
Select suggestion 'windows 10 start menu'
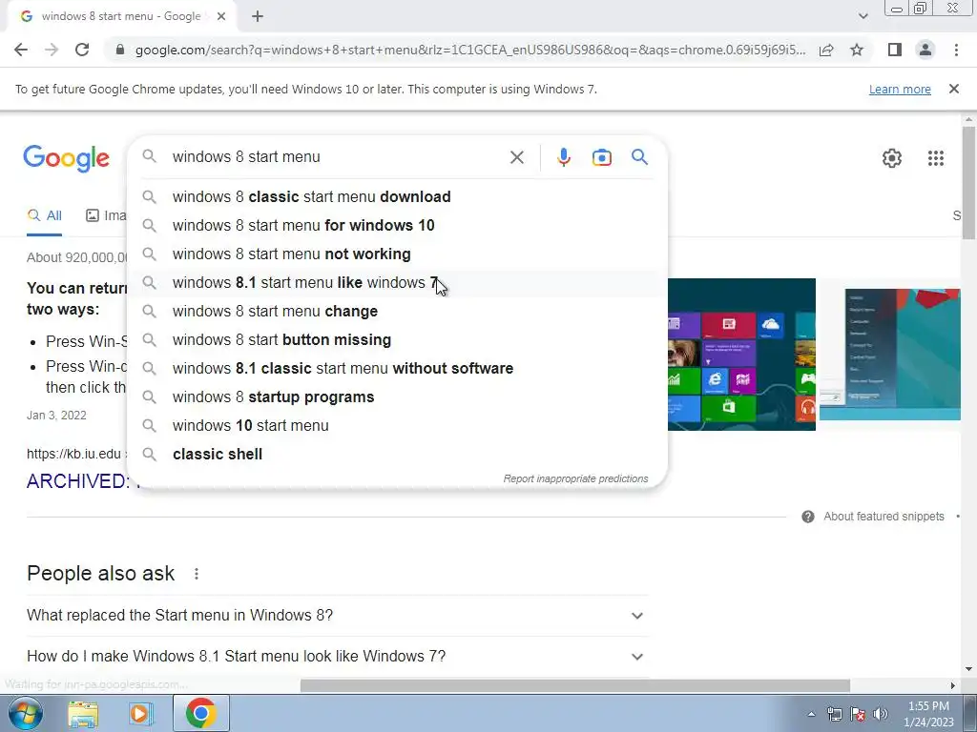398,426
